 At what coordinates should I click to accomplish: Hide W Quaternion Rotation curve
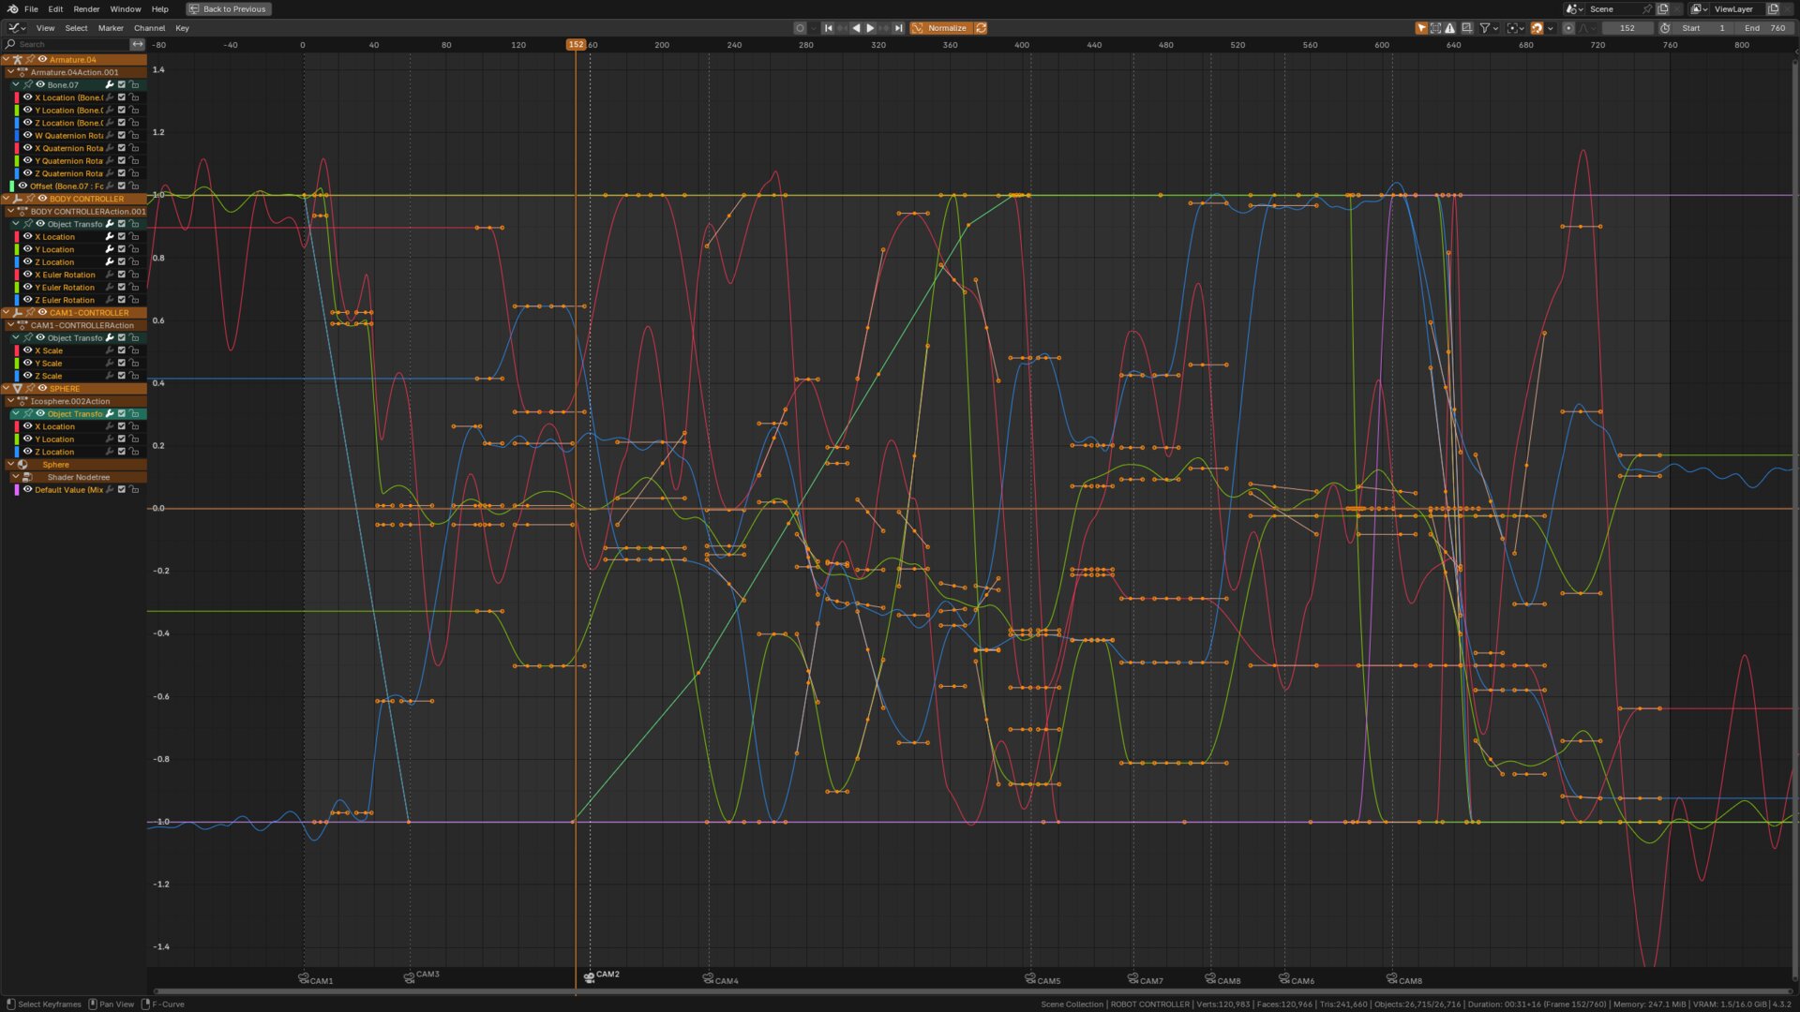tap(27, 135)
